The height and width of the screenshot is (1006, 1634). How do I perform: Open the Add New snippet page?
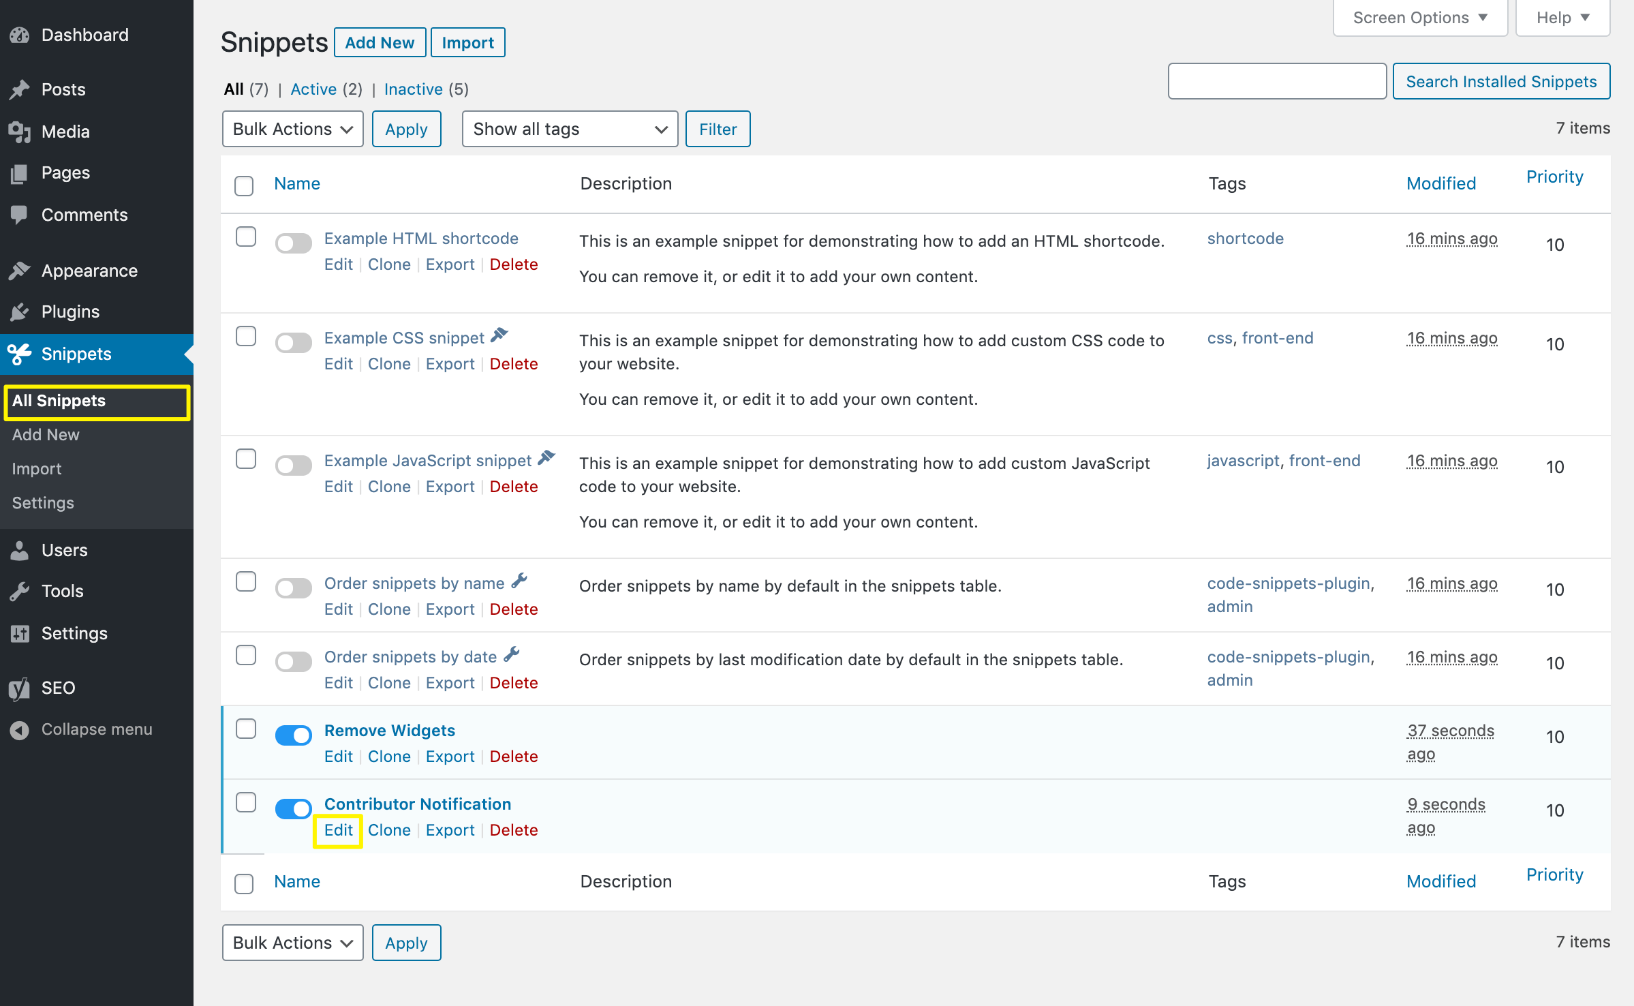(x=380, y=43)
